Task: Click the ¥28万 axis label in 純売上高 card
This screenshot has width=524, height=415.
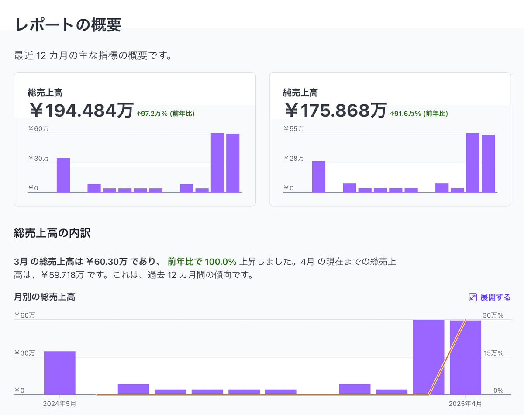Action: click(293, 159)
